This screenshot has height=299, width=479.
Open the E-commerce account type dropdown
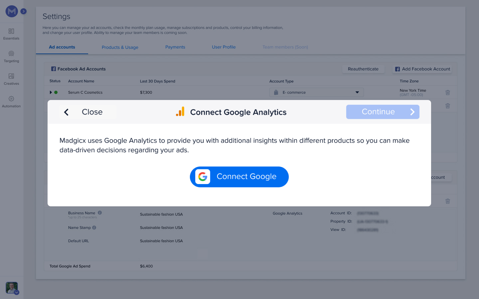click(317, 92)
